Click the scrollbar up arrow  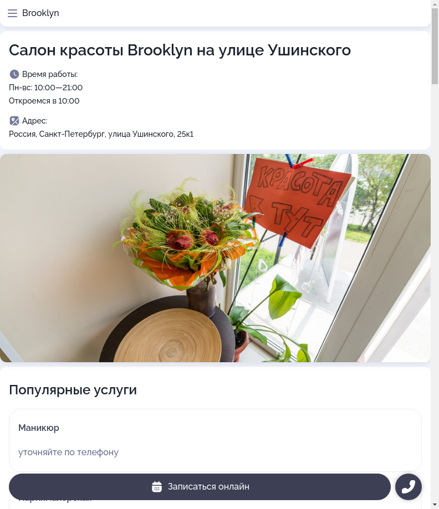click(x=435, y=4)
